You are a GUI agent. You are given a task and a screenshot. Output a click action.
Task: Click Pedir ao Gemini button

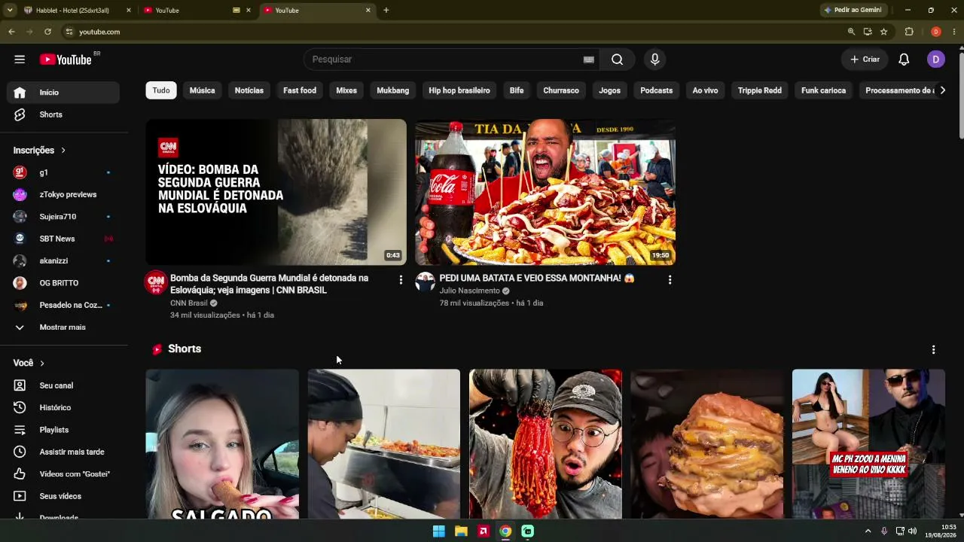(x=853, y=10)
